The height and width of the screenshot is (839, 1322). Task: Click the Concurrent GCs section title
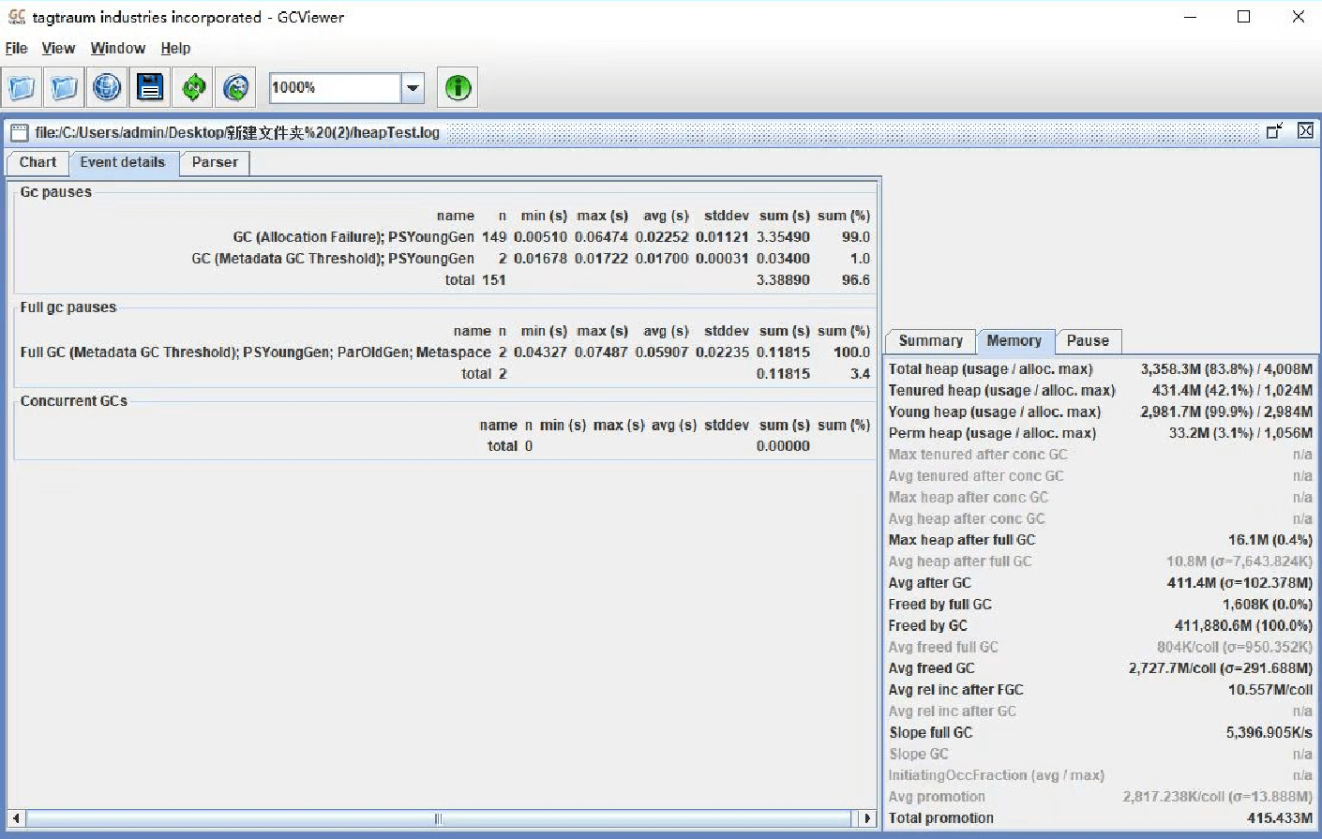(x=74, y=401)
